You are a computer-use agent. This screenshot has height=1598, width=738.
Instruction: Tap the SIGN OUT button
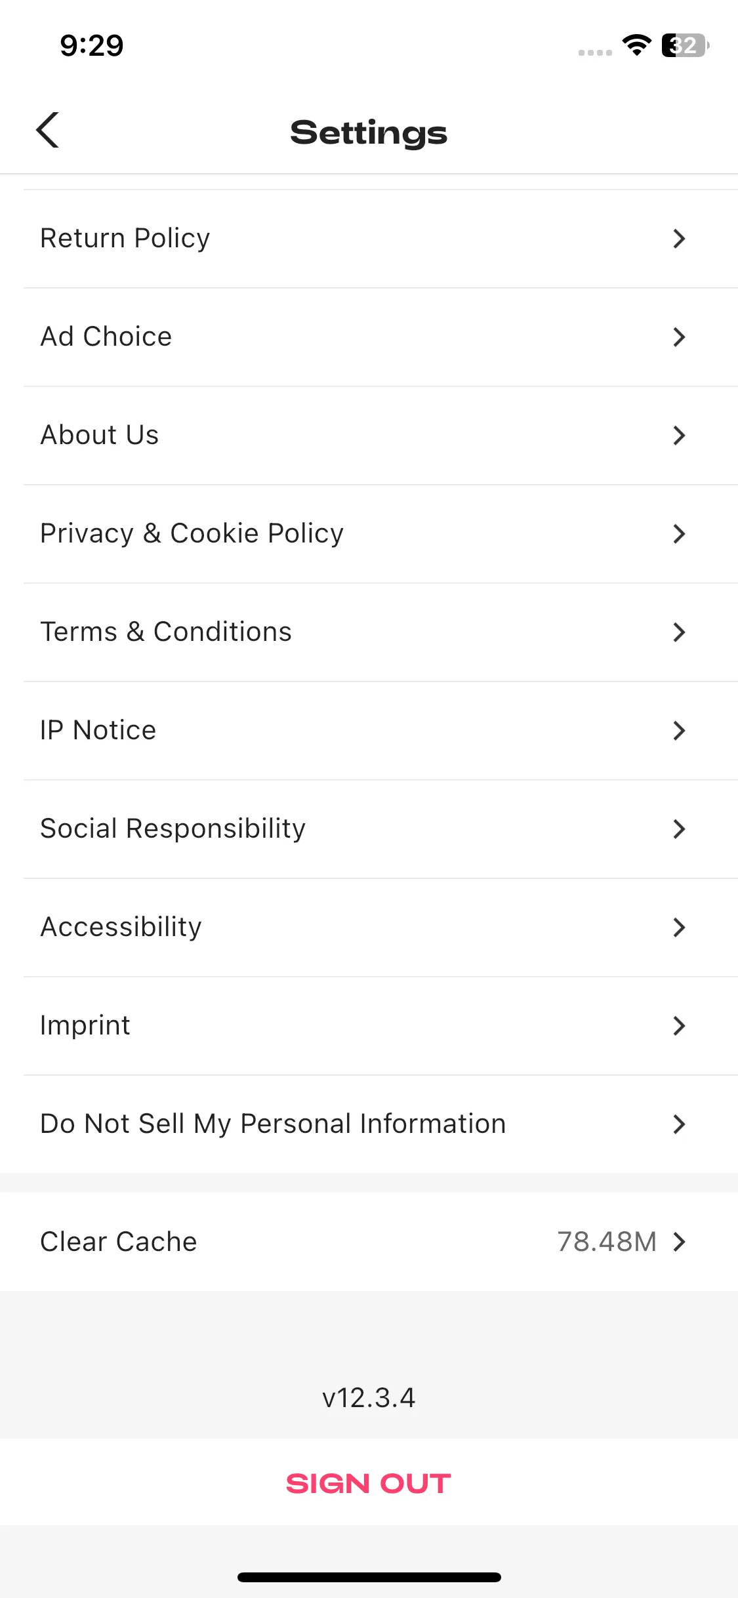click(x=369, y=1483)
